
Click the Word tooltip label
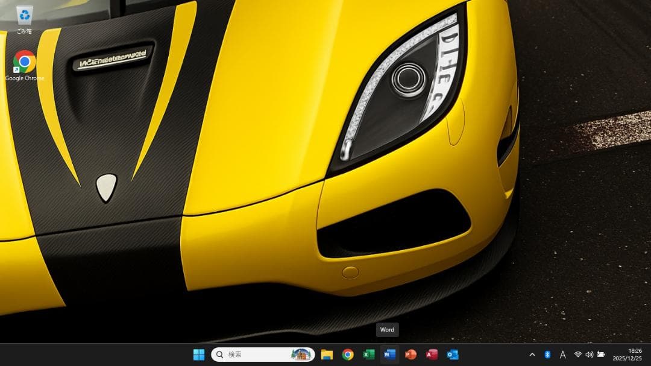pos(387,330)
